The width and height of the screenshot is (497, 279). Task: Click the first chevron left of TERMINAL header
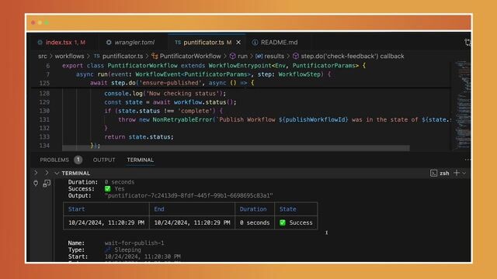coord(36,173)
